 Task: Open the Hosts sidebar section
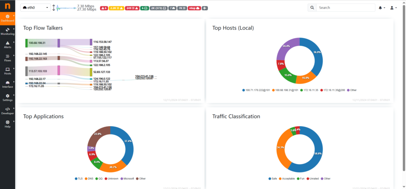pos(8,71)
